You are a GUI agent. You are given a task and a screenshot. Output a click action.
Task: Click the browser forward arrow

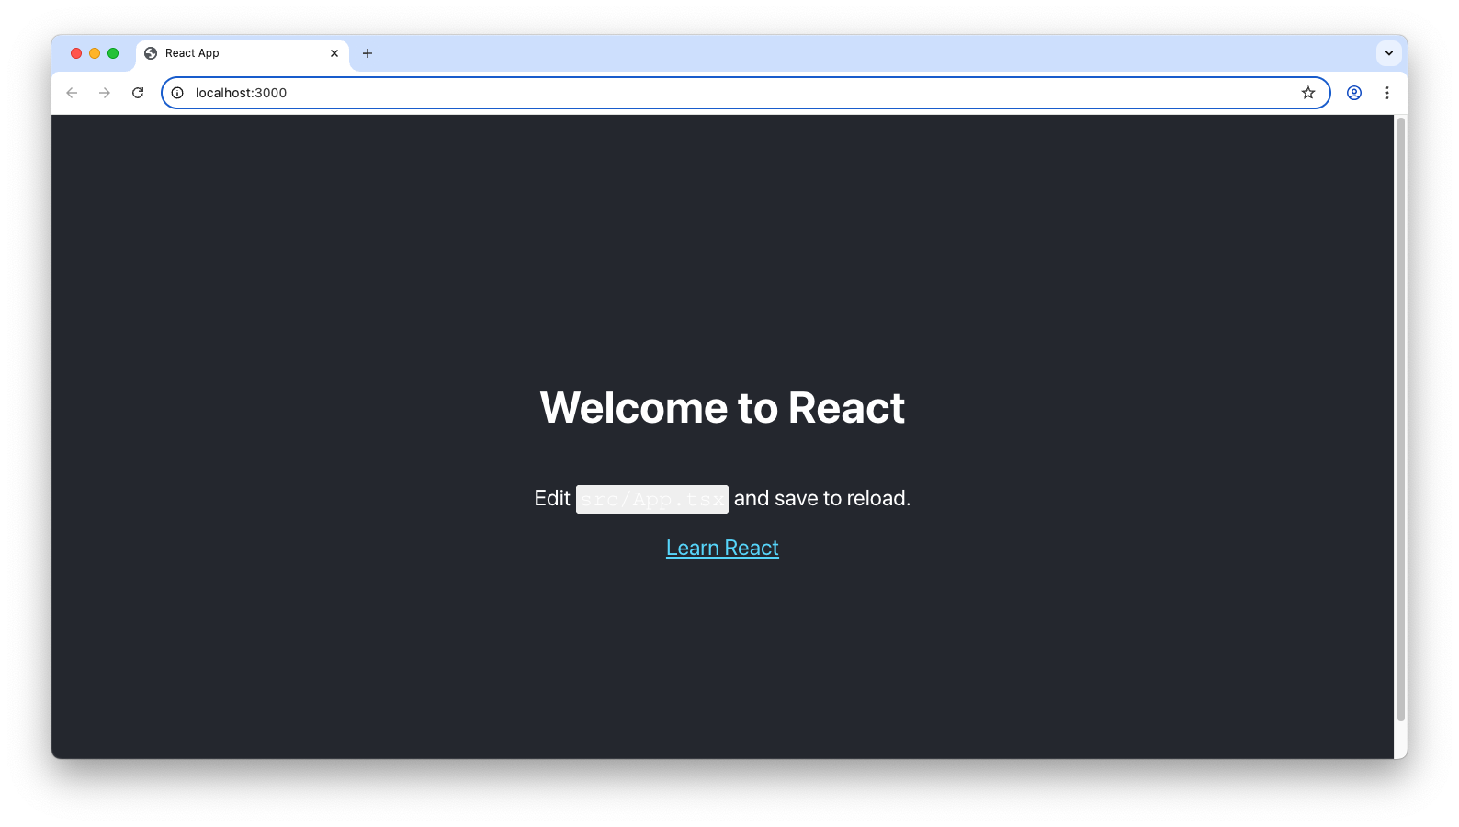click(x=105, y=93)
